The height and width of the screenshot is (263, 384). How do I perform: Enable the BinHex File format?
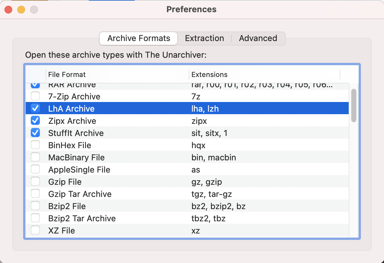point(35,145)
